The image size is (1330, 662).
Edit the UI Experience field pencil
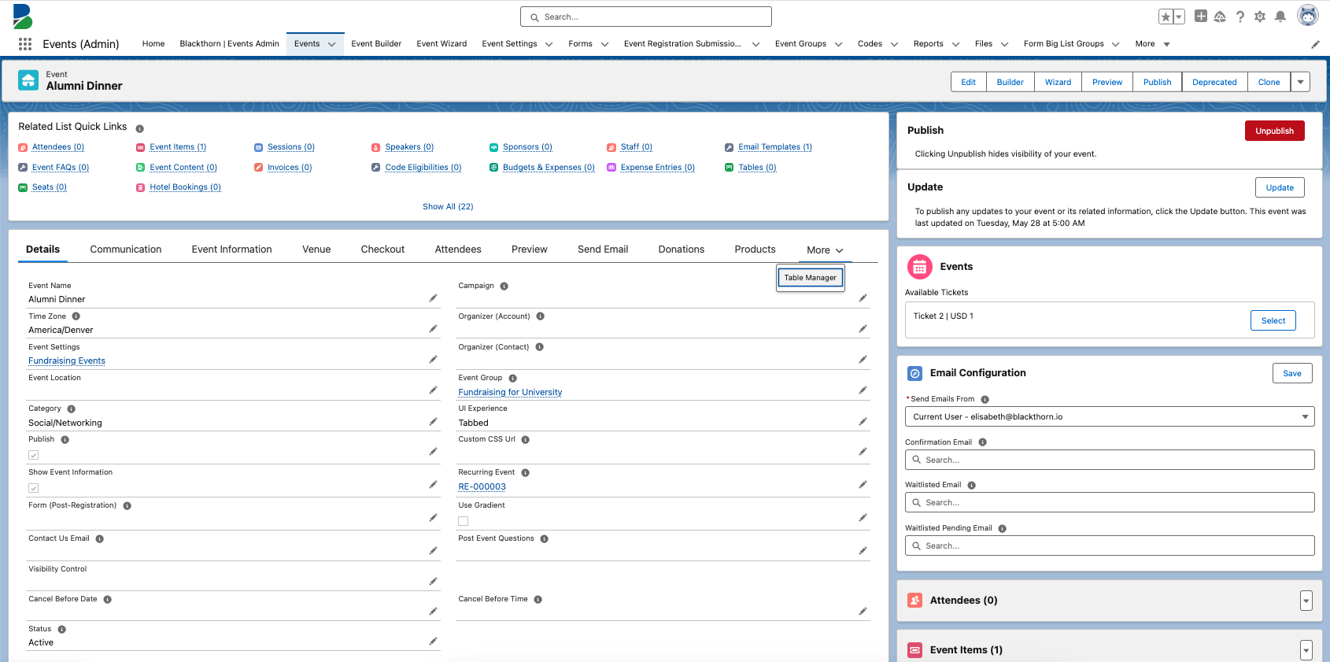pos(863,422)
